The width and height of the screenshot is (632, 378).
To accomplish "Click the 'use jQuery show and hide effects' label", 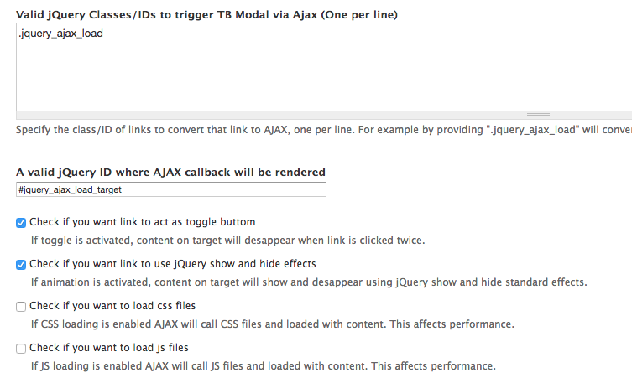I will point(172,264).
